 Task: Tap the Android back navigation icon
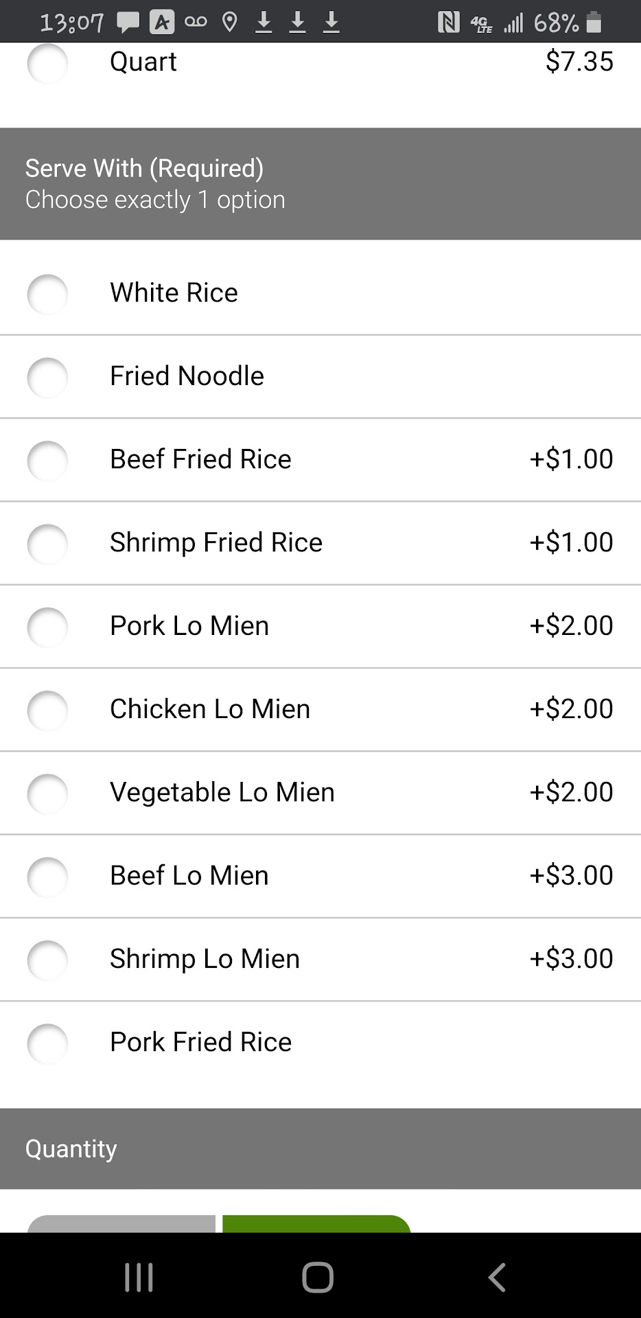click(x=497, y=1277)
